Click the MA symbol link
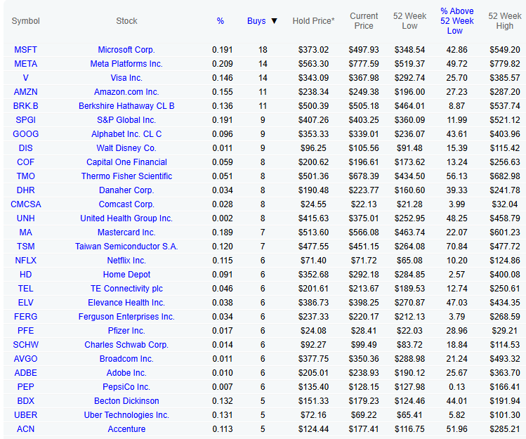 pyautogui.click(x=25, y=232)
